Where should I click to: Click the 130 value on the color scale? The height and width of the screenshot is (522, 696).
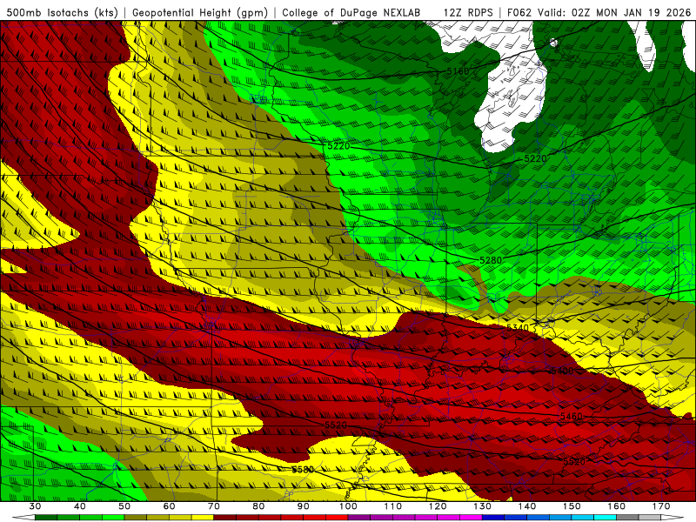coord(482,506)
